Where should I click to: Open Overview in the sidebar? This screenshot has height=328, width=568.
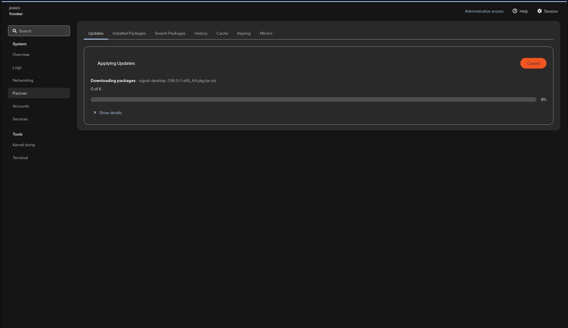click(x=21, y=54)
